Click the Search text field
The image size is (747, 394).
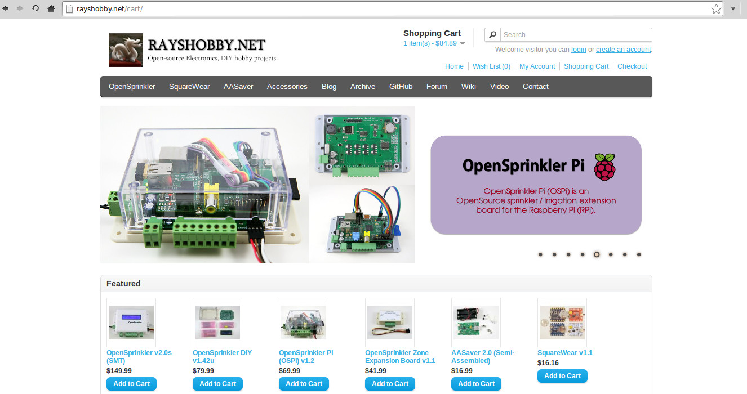[x=576, y=35]
